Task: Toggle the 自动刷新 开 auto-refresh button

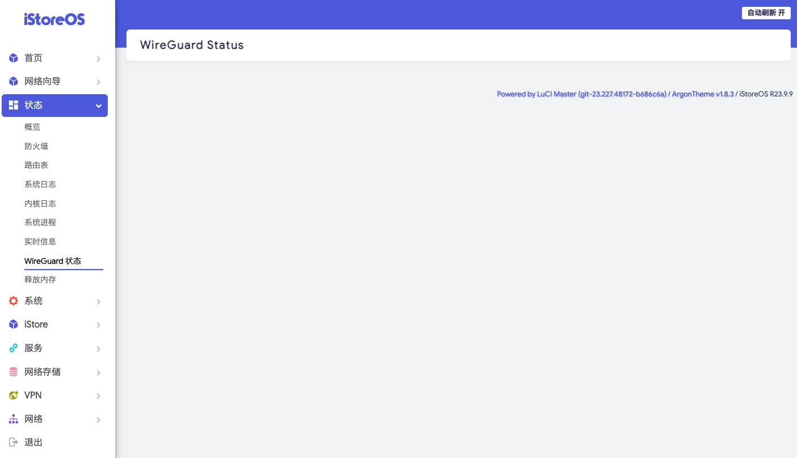Action: pos(766,12)
